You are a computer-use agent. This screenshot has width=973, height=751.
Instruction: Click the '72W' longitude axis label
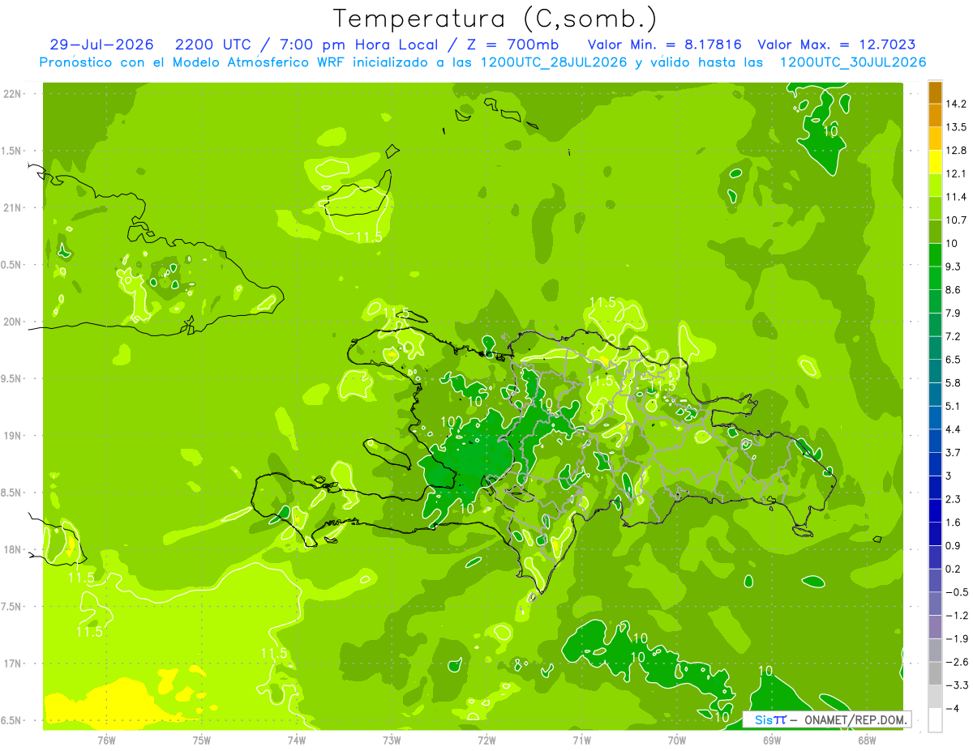[x=487, y=740]
